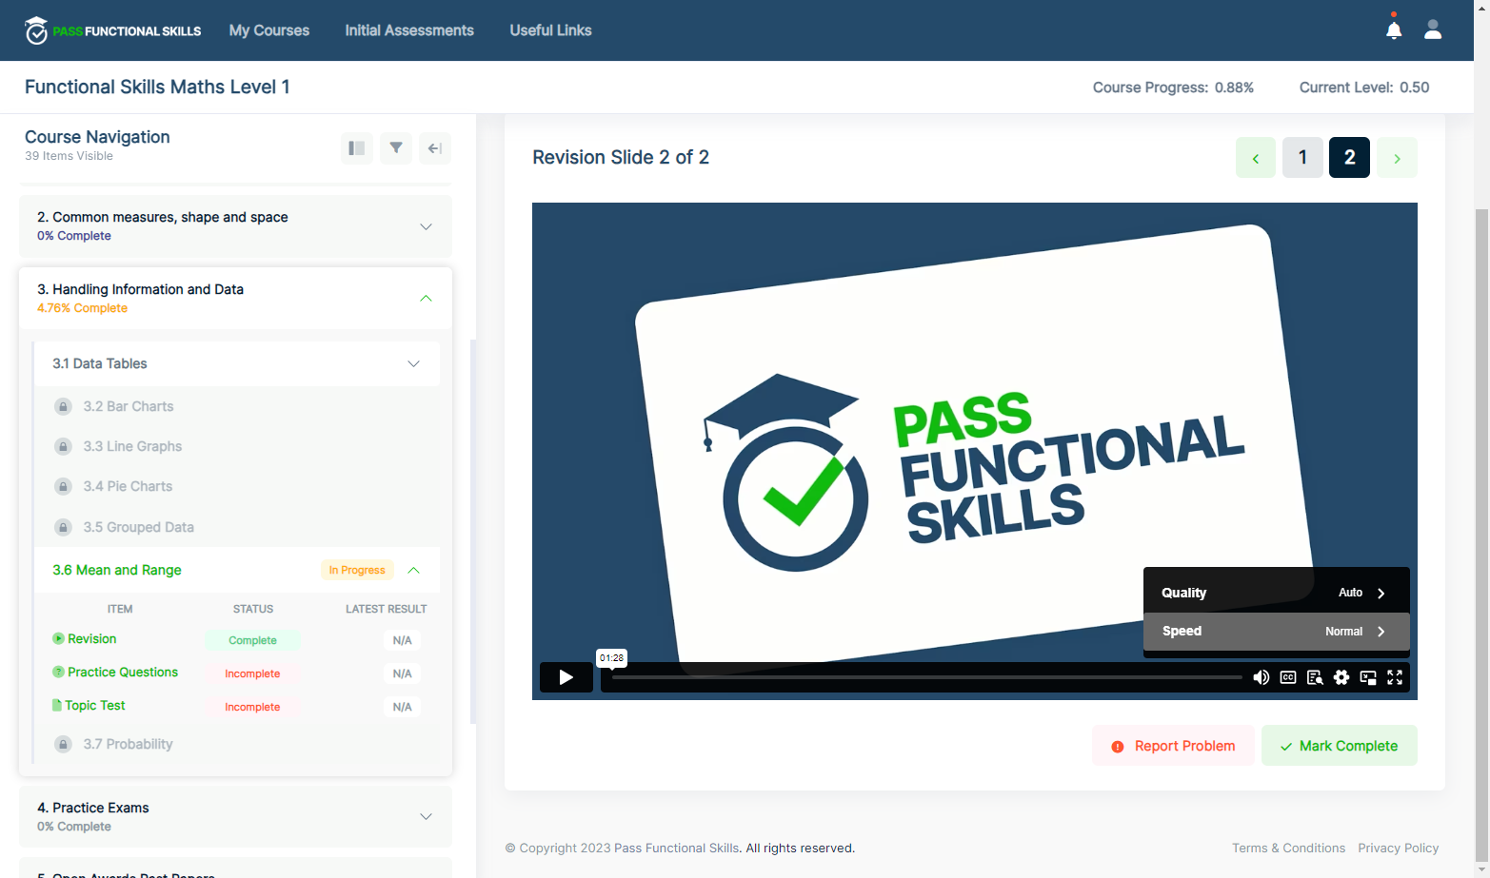Toggle closed captions on the video

(1288, 677)
